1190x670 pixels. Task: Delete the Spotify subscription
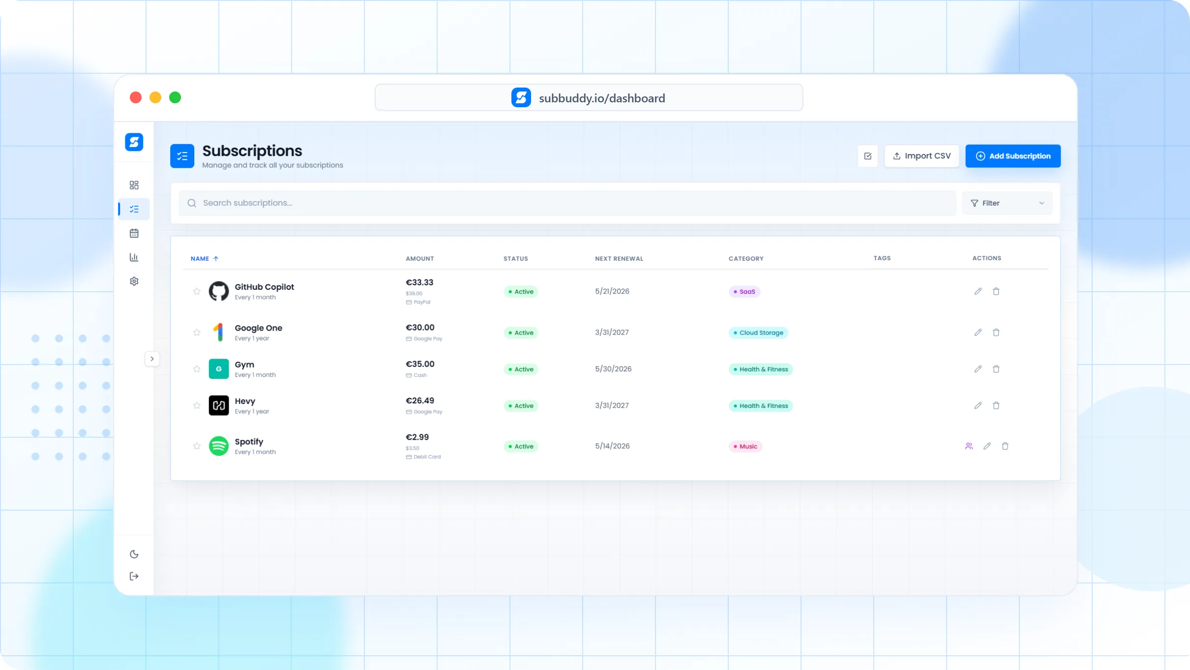pos(1005,446)
